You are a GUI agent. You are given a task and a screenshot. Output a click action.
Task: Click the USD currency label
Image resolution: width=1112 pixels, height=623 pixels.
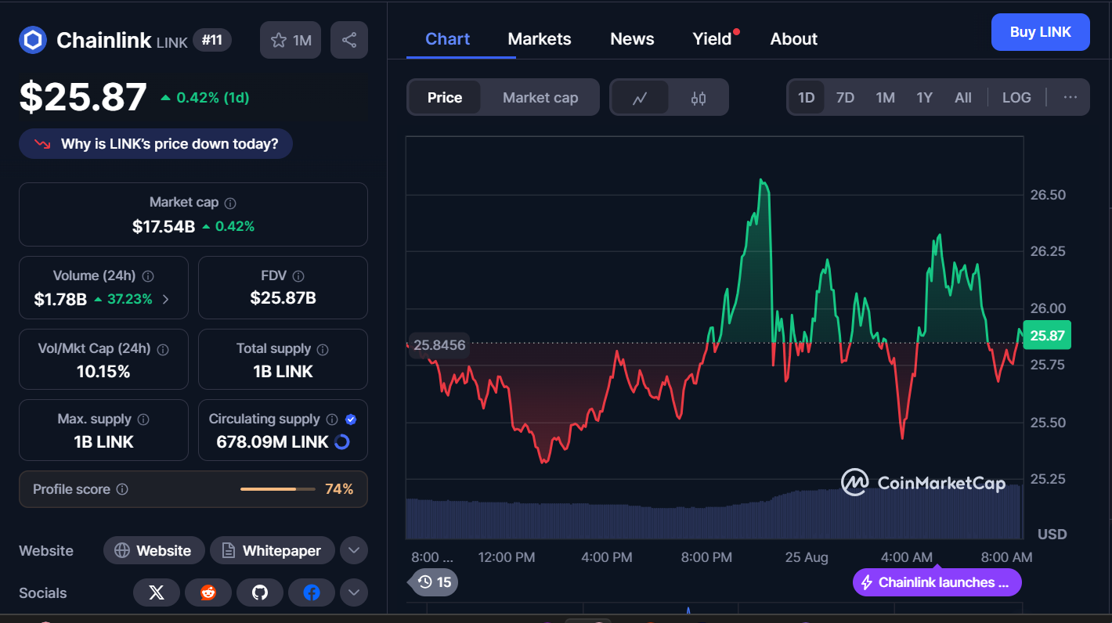(x=1052, y=535)
